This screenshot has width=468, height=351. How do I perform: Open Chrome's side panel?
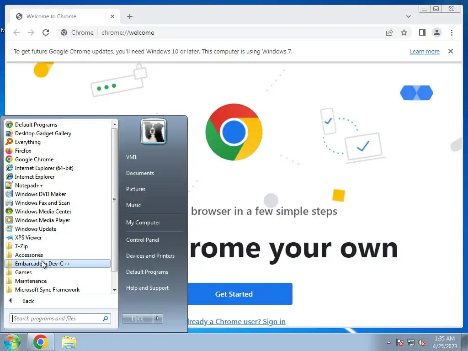coord(422,32)
